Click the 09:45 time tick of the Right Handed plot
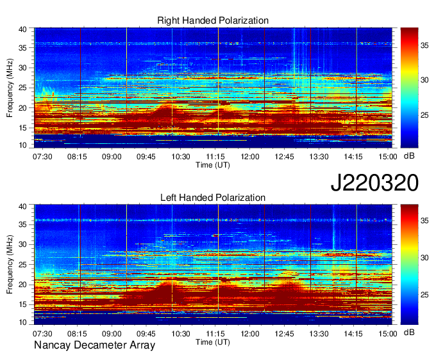The height and width of the screenshot is (353, 436). (146, 157)
